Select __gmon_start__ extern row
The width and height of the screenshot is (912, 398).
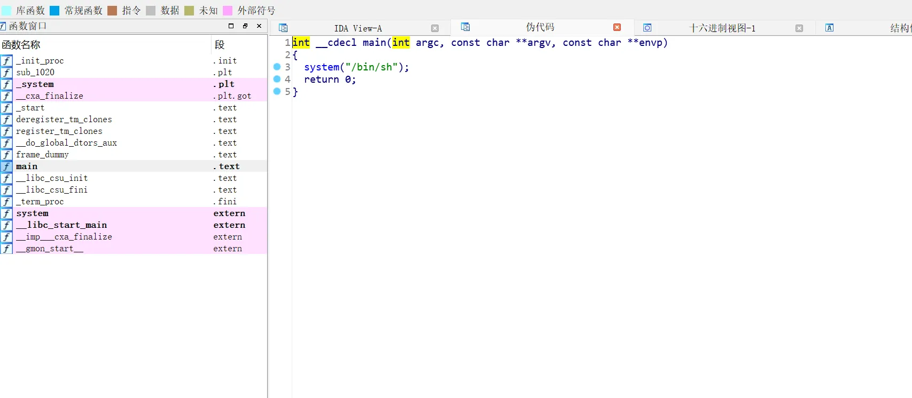click(x=134, y=249)
